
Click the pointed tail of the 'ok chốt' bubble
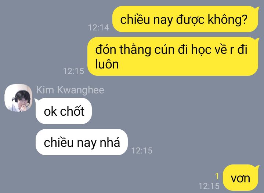[x=37, y=100]
